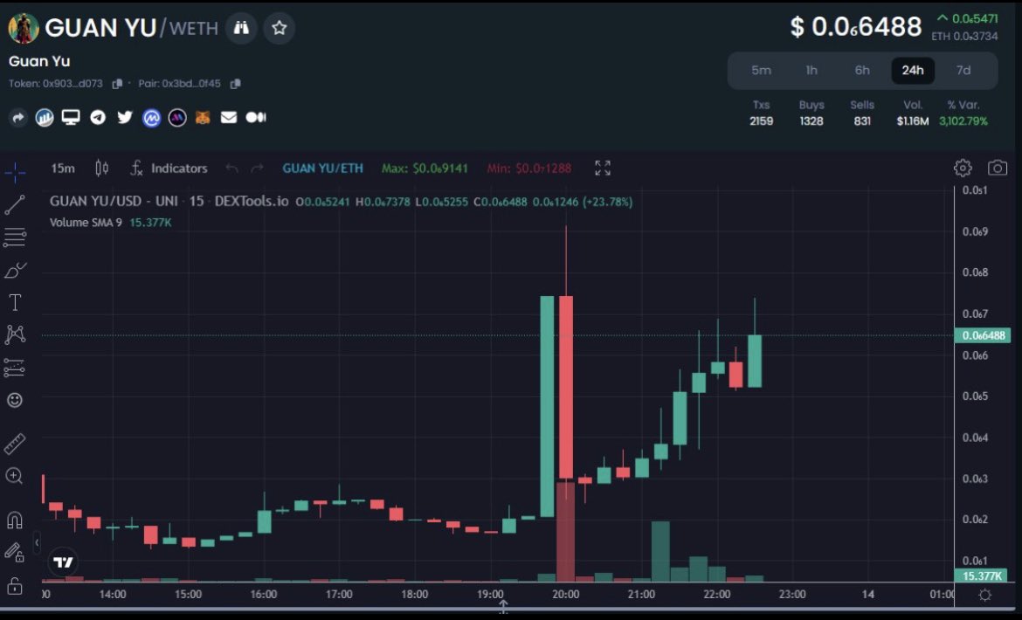The height and width of the screenshot is (620, 1022).
Task: Select the text annotation tool
Action: (15, 302)
